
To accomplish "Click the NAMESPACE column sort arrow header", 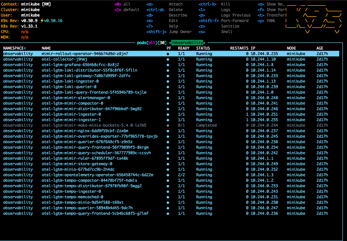I will [x=15, y=48].
